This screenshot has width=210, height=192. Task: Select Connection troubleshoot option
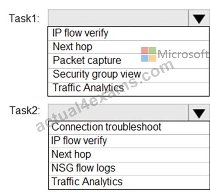click(129, 128)
